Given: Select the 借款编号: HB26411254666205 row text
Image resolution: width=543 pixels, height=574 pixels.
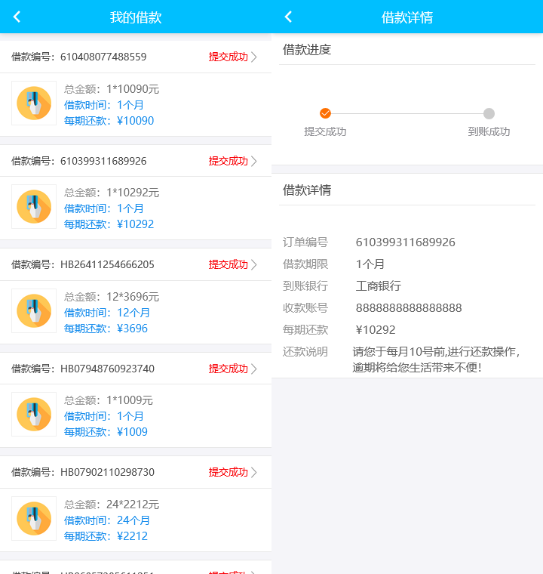Looking at the screenshot, I should 83,264.
